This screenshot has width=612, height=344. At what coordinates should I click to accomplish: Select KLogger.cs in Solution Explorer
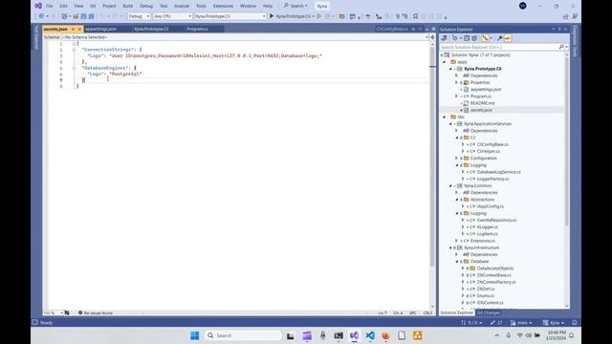click(487, 227)
